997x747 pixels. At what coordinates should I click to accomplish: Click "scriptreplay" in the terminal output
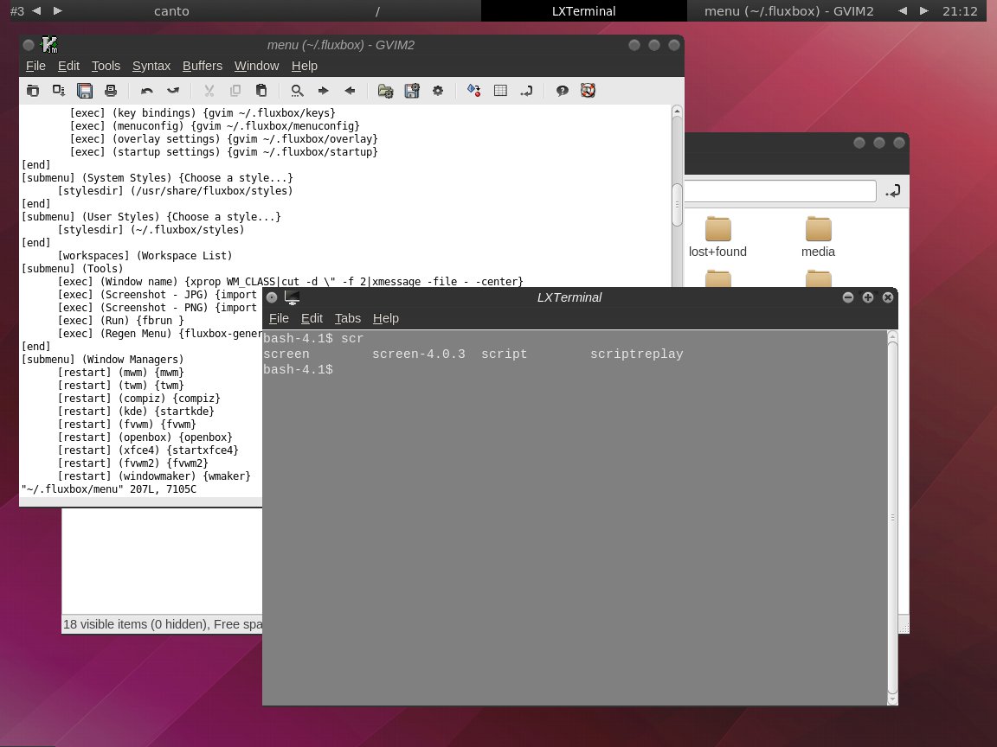636,354
